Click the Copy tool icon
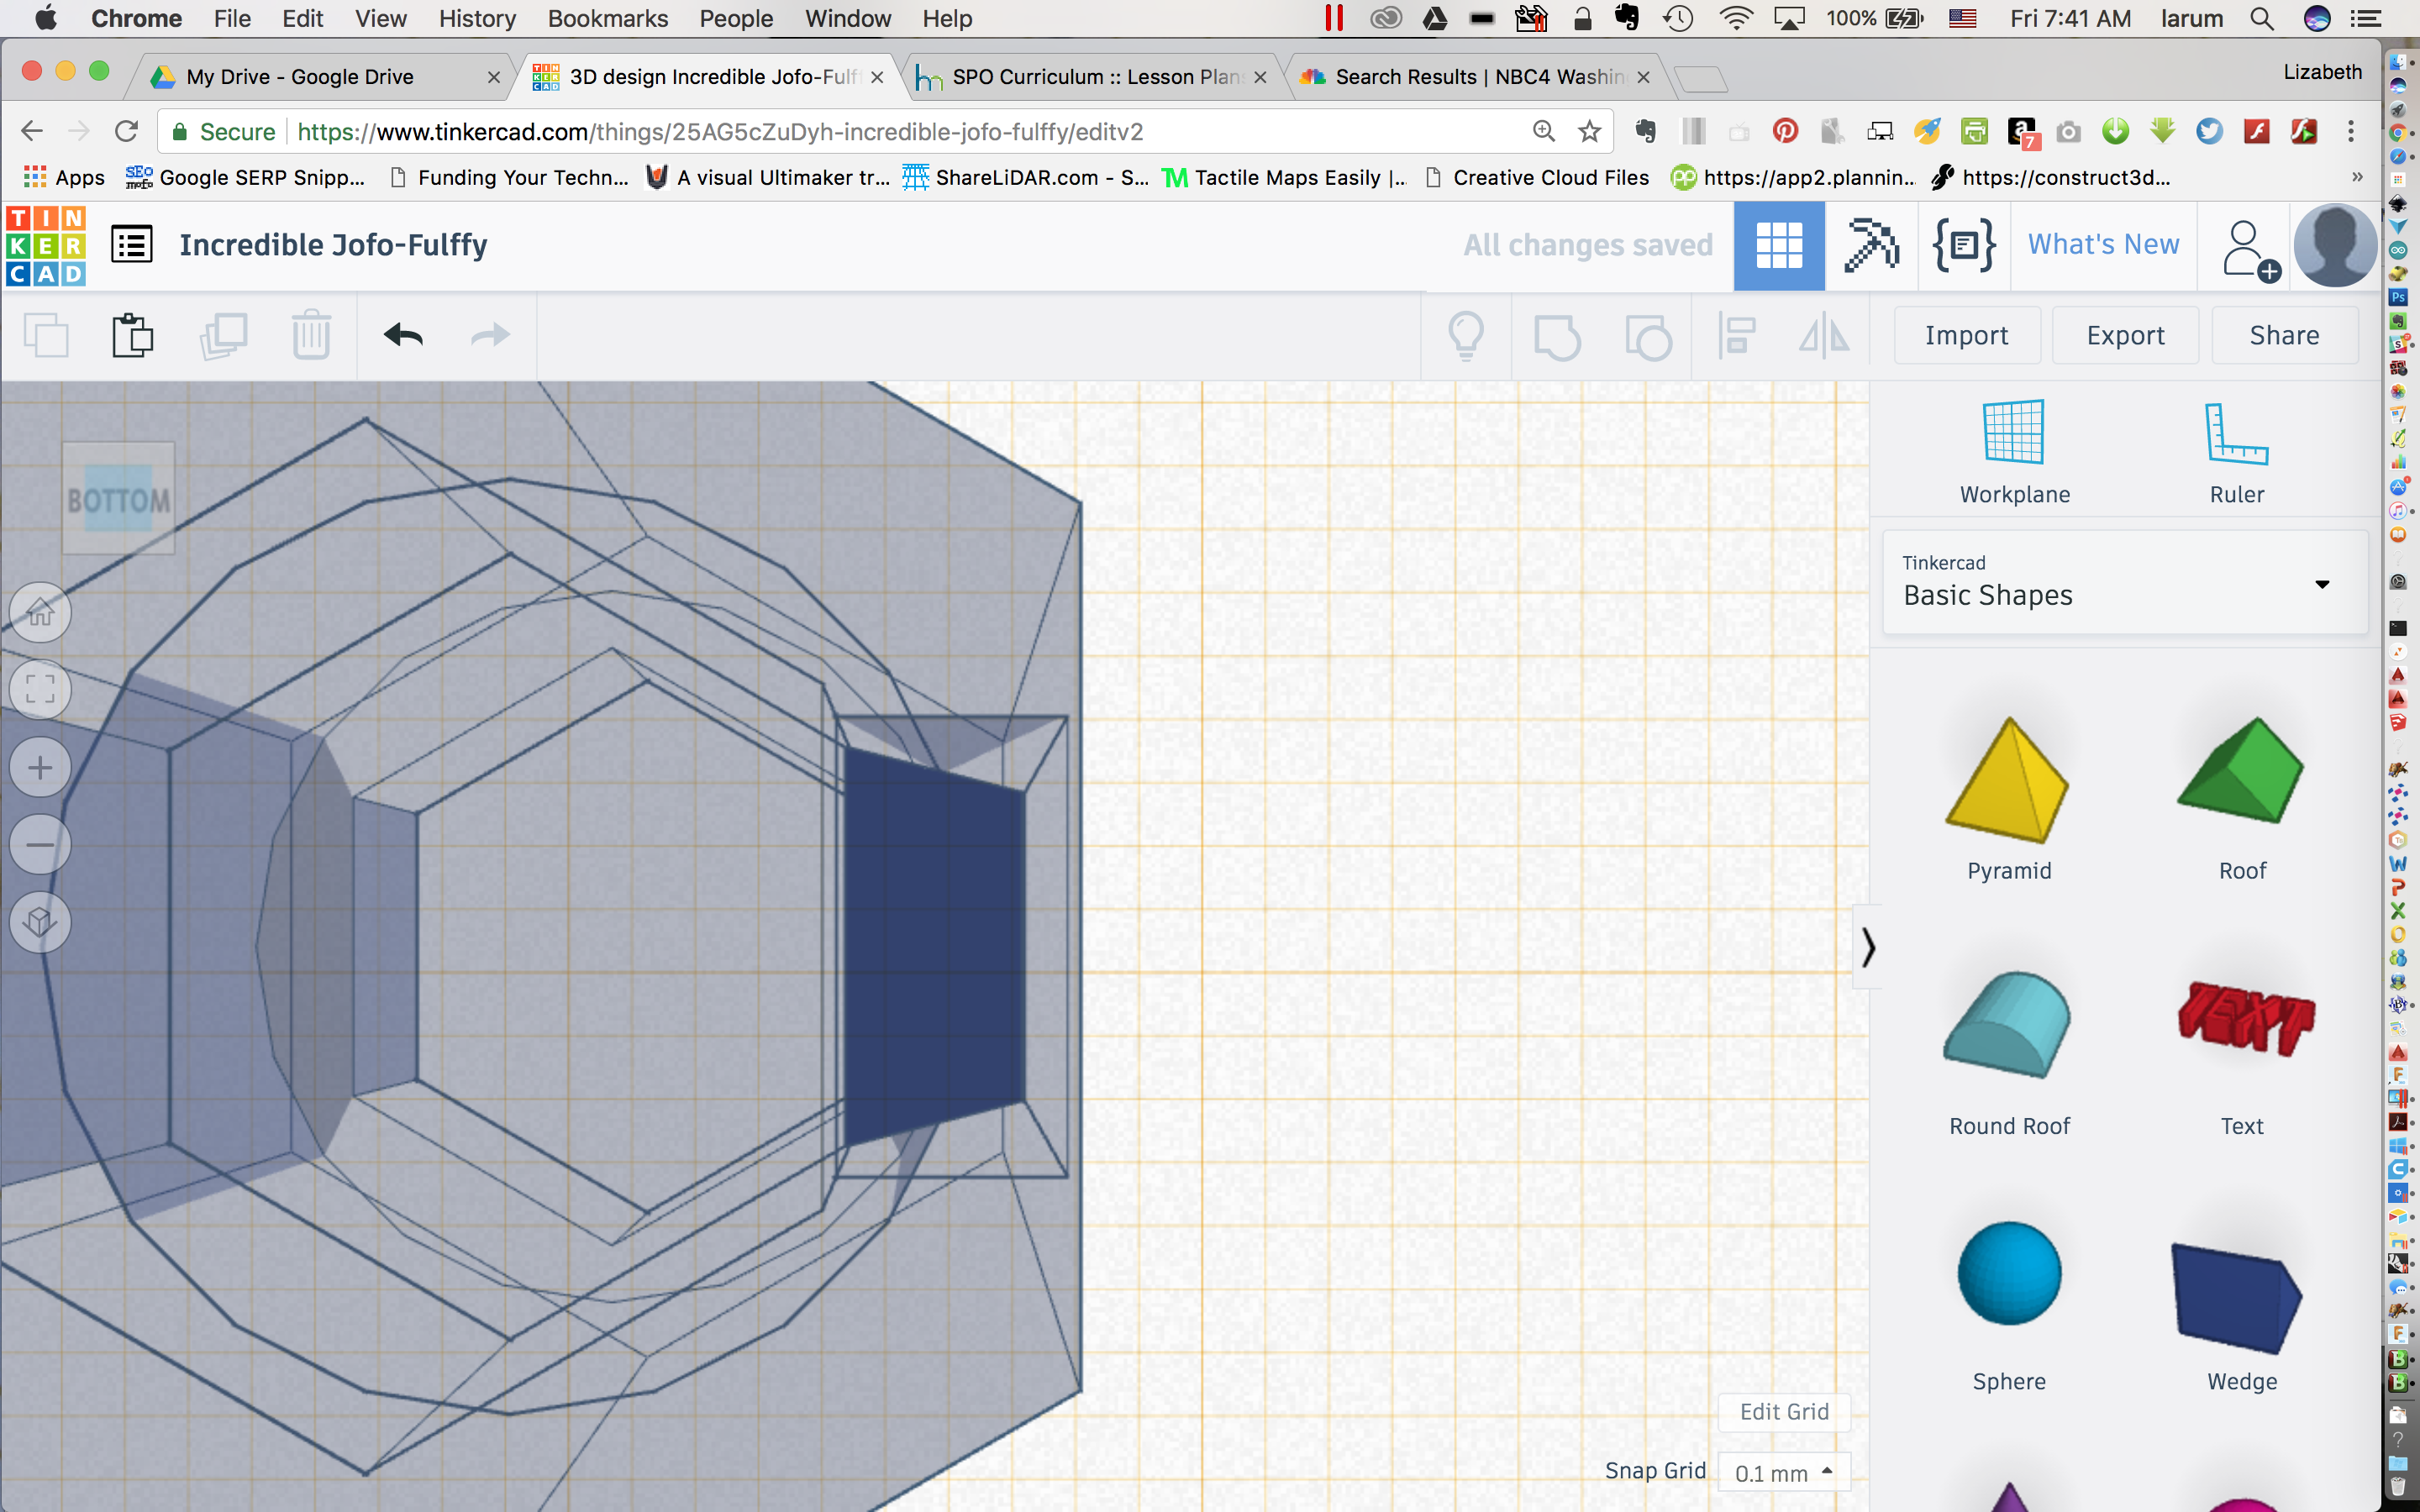Viewport: 2420px width, 1512px height. click(x=46, y=336)
